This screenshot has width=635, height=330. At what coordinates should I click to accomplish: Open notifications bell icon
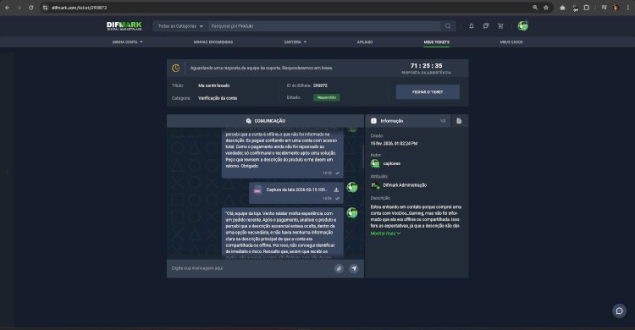(x=472, y=26)
